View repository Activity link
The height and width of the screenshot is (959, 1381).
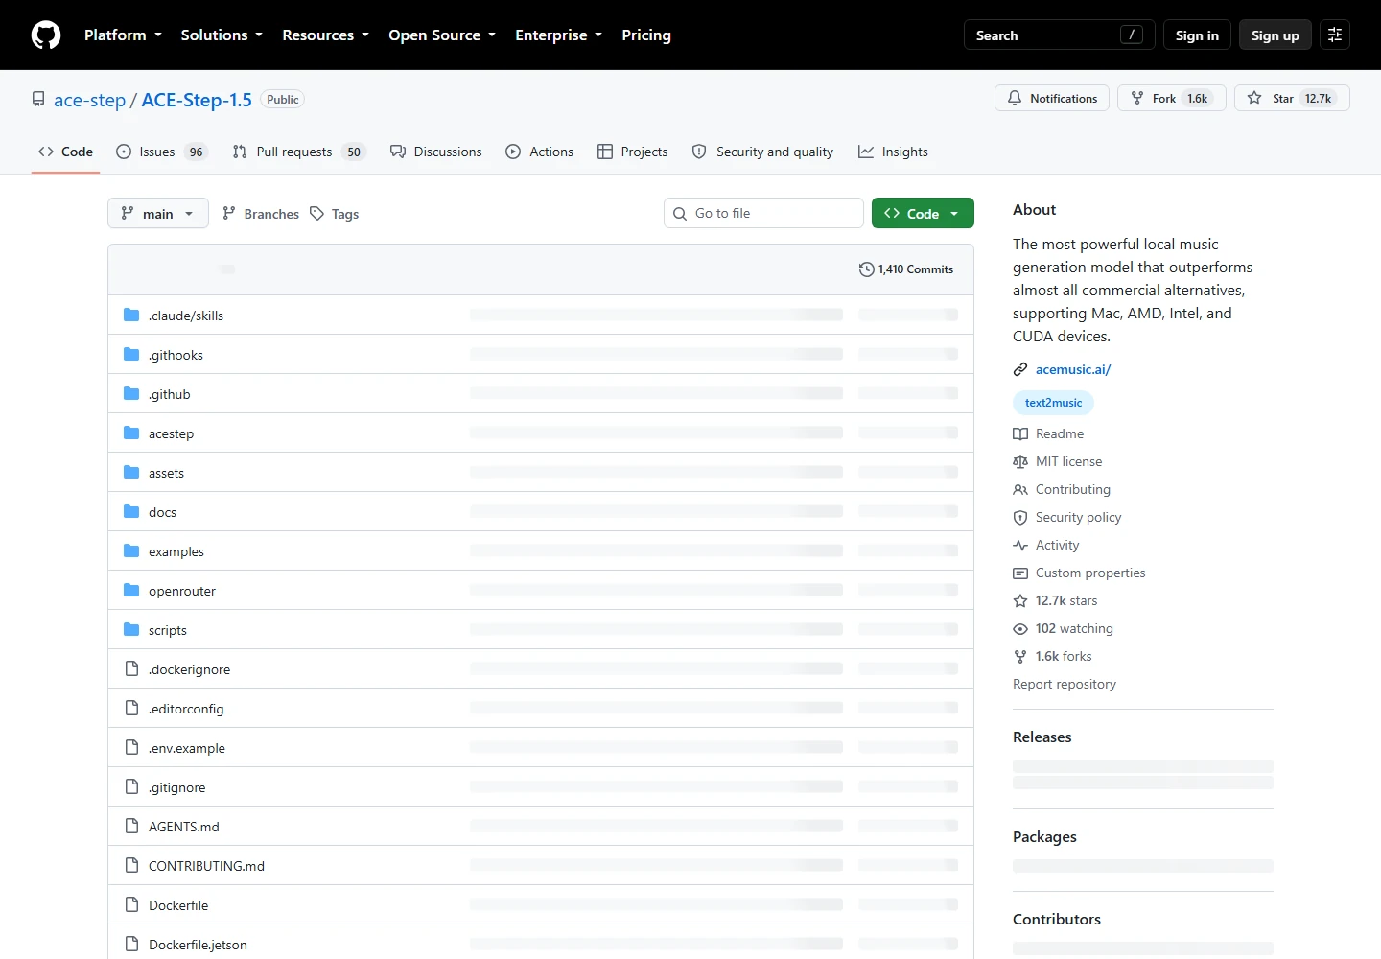pyautogui.click(x=1046, y=545)
